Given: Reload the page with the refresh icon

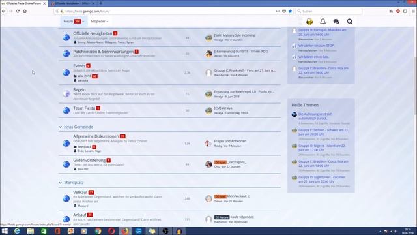Looking at the screenshot, I should tap(18, 11).
